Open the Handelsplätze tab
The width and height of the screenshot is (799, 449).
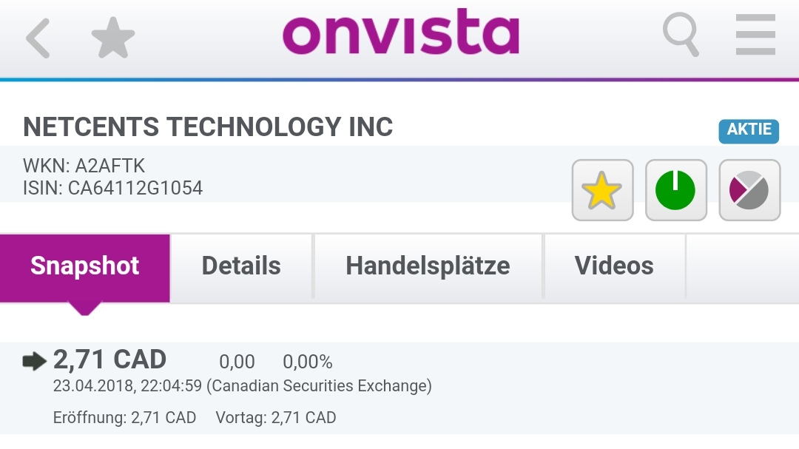[428, 266]
